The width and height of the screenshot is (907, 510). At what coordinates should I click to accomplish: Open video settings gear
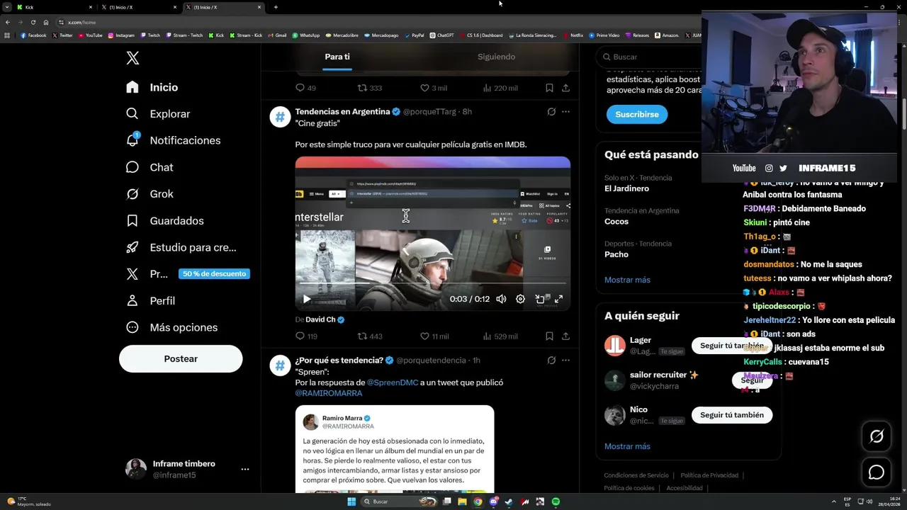(520, 299)
